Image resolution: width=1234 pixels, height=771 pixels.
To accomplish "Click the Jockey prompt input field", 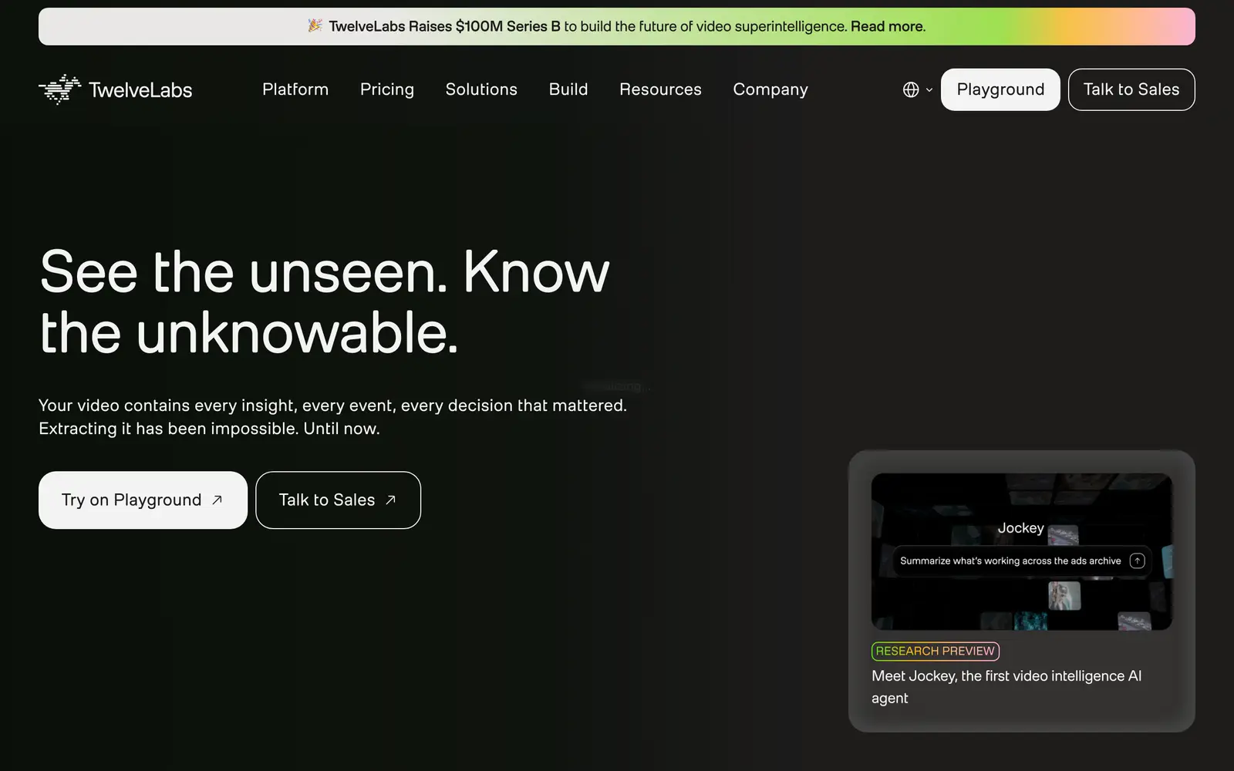I will pyautogui.click(x=1022, y=561).
